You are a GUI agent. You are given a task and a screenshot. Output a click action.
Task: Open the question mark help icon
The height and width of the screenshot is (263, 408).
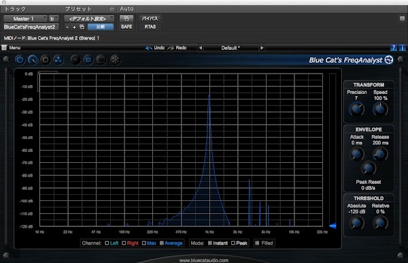[x=394, y=48]
